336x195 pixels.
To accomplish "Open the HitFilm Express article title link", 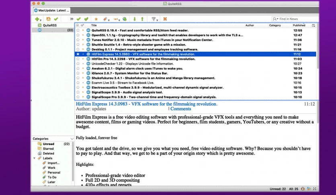I will tap(147, 104).
